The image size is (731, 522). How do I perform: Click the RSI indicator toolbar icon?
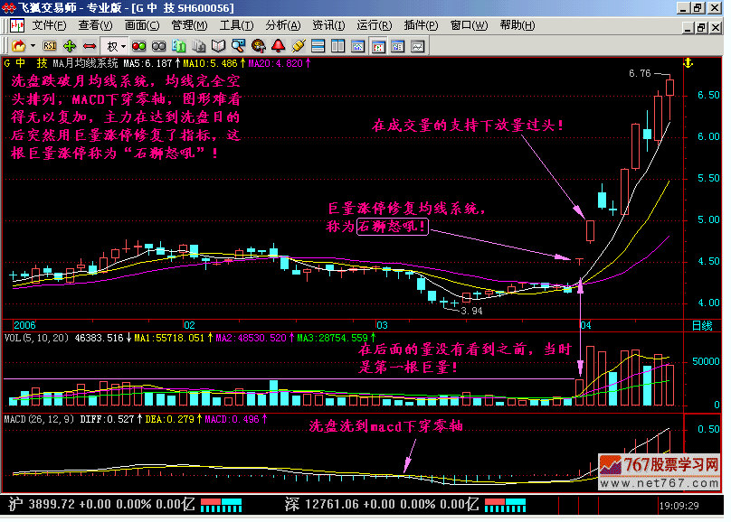pos(50,45)
